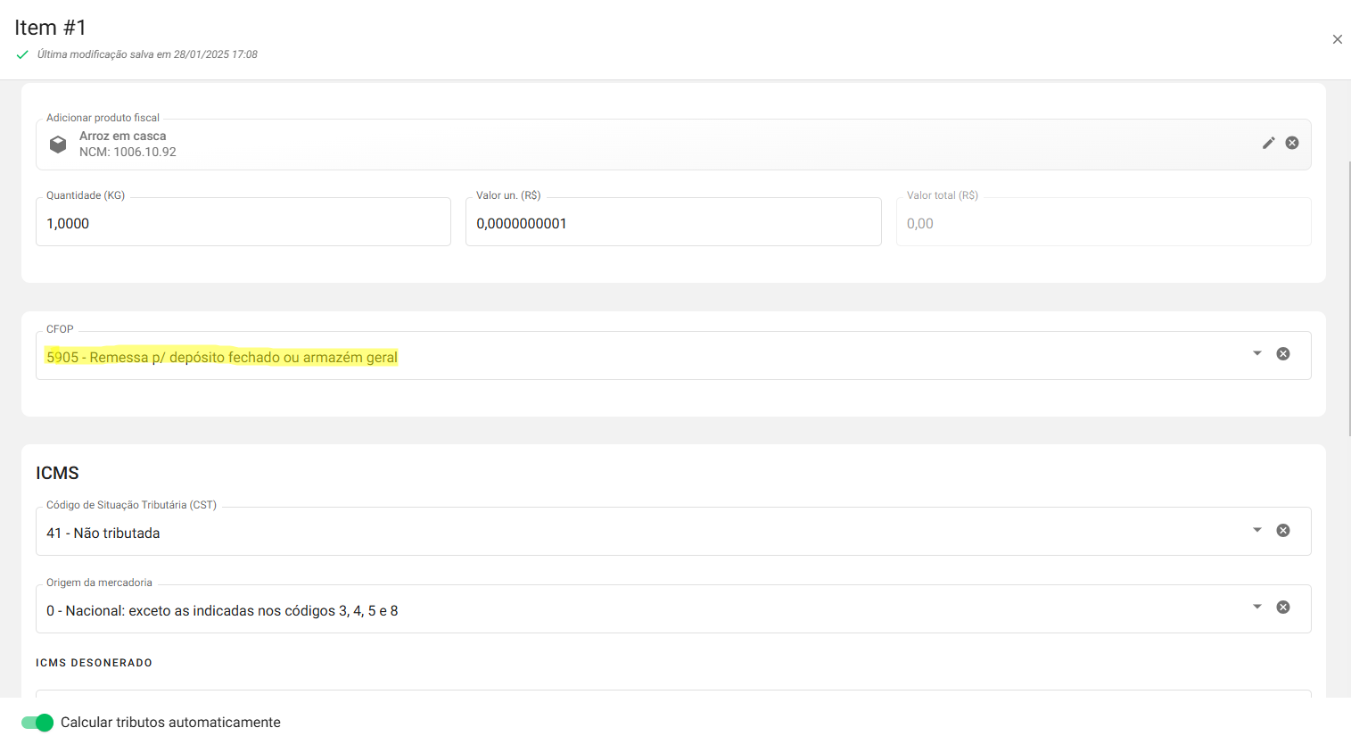The image size is (1351, 736).
Task: Click the Arroz em casca product name
Action: tap(123, 136)
